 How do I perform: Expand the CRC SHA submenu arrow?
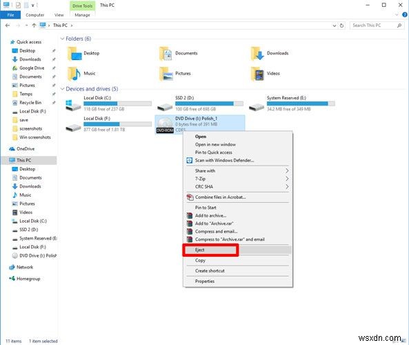[x=287, y=186]
